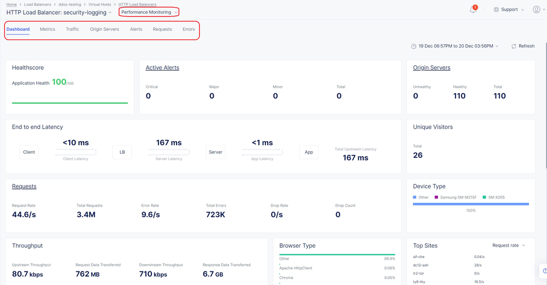Open the user profile avatar icon

[537, 9]
